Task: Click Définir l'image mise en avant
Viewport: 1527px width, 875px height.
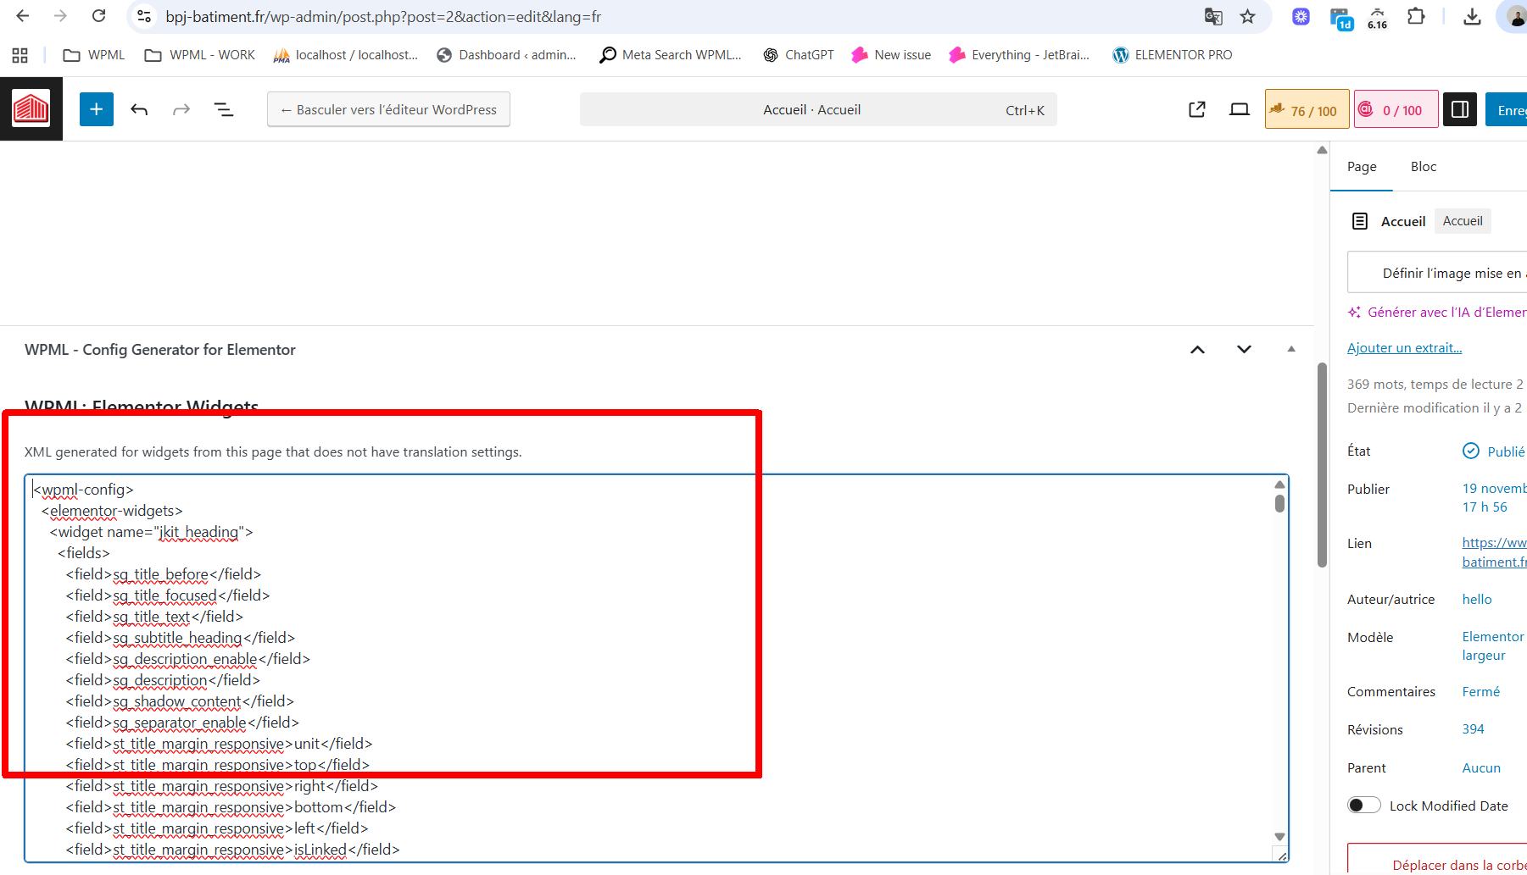Action: 1437,273
